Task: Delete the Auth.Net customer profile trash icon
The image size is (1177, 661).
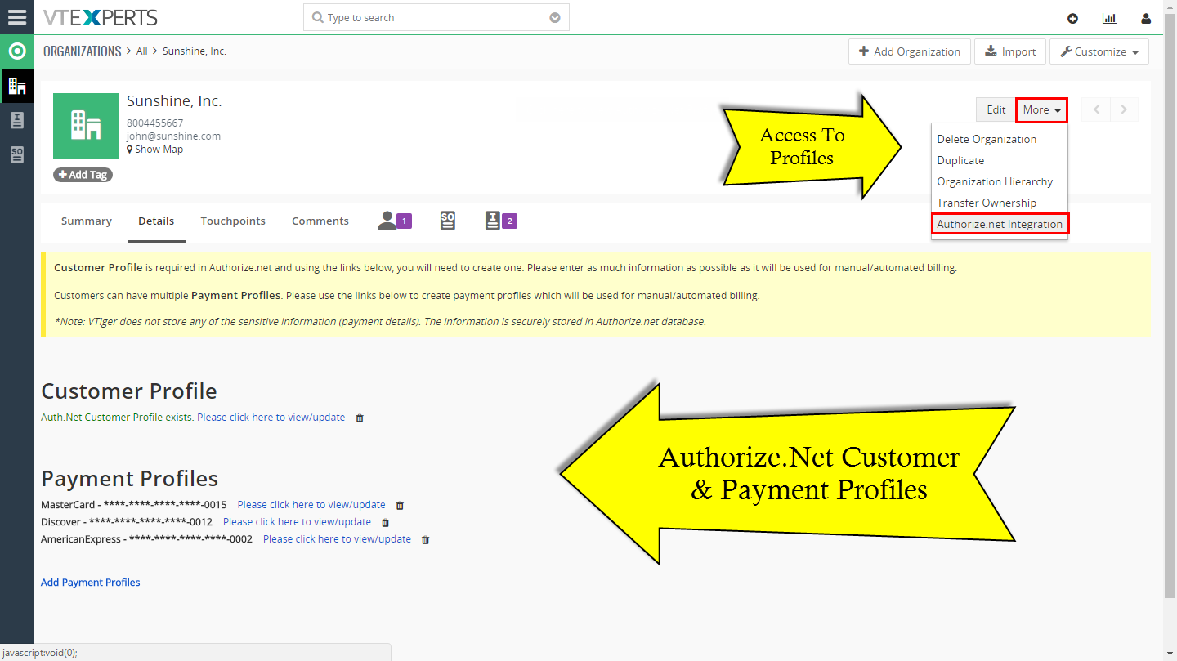Action: pyautogui.click(x=360, y=418)
